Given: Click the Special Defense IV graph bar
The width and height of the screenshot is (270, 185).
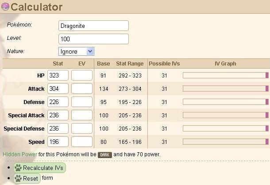Looking at the screenshot, I should (x=226, y=128).
